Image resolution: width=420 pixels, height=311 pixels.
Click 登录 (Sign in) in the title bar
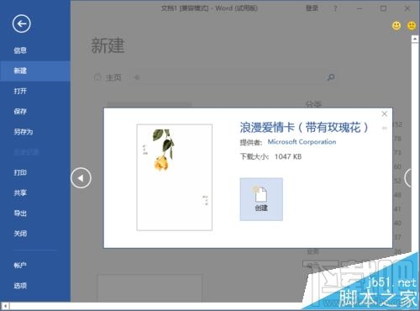(312, 8)
